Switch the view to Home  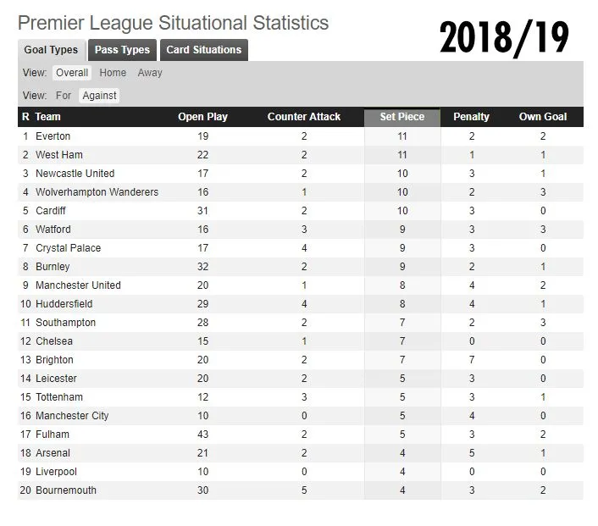pyautogui.click(x=113, y=73)
